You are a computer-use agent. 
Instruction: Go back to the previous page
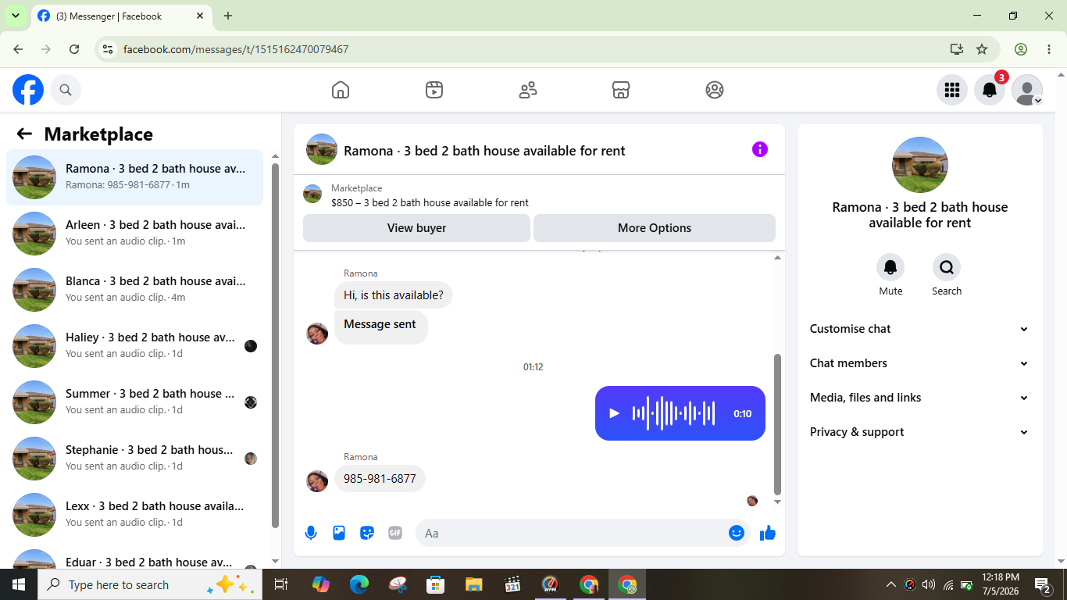coord(18,49)
